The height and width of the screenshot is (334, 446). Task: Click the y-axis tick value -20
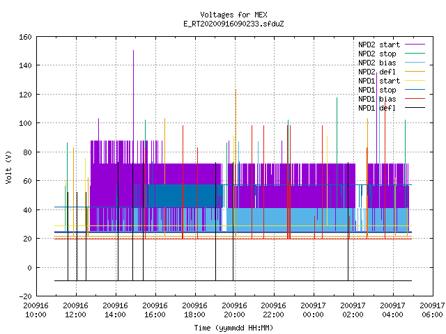25,296
